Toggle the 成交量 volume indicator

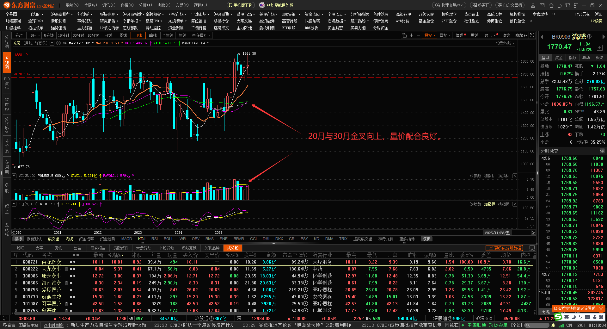(x=53, y=239)
